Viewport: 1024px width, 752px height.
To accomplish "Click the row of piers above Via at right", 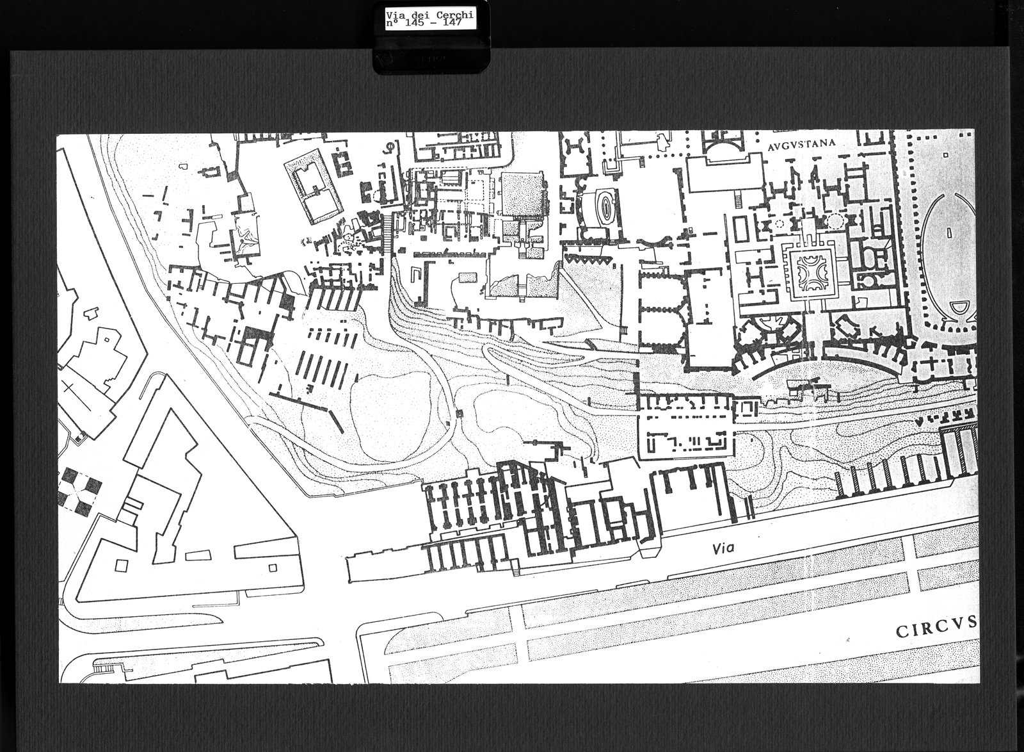I will [906, 462].
